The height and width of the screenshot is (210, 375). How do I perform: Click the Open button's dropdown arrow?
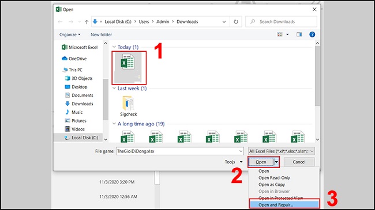tap(276, 162)
